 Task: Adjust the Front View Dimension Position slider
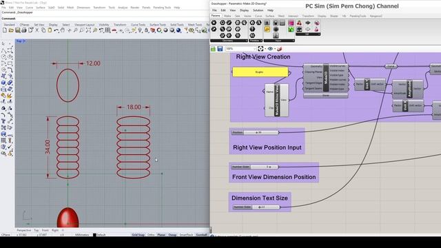click(x=255, y=167)
